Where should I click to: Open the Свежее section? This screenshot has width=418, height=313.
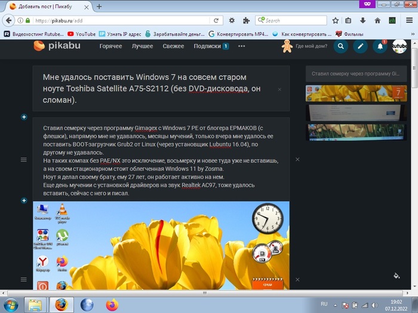[x=173, y=46]
